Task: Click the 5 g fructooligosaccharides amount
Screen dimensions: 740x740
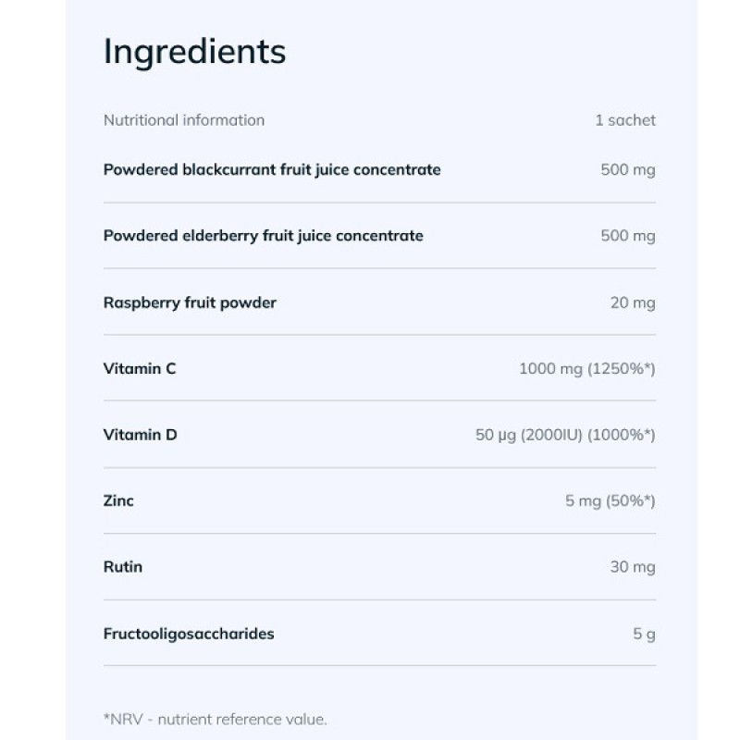Action: click(644, 634)
